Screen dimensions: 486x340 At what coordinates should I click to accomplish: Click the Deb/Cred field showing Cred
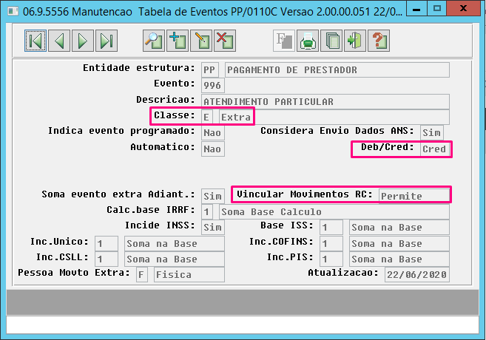coord(435,149)
